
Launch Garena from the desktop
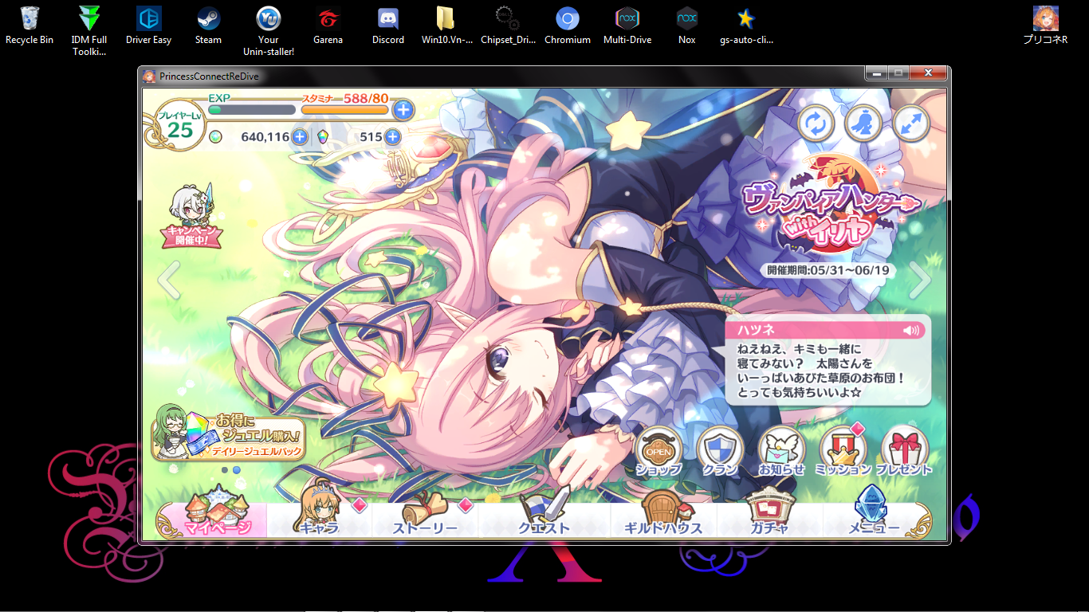[328, 25]
